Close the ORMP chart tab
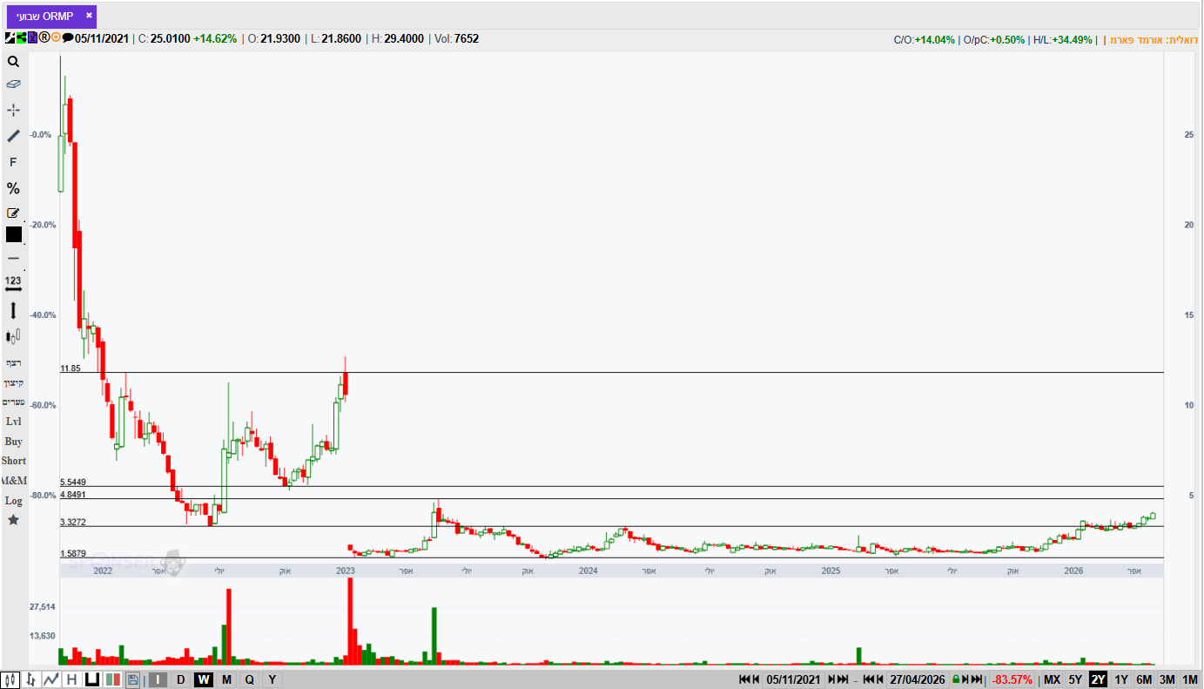The width and height of the screenshot is (1204, 689). tap(89, 16)
